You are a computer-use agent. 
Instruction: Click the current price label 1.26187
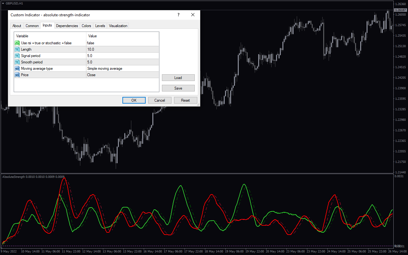click(x=401, y=10)
